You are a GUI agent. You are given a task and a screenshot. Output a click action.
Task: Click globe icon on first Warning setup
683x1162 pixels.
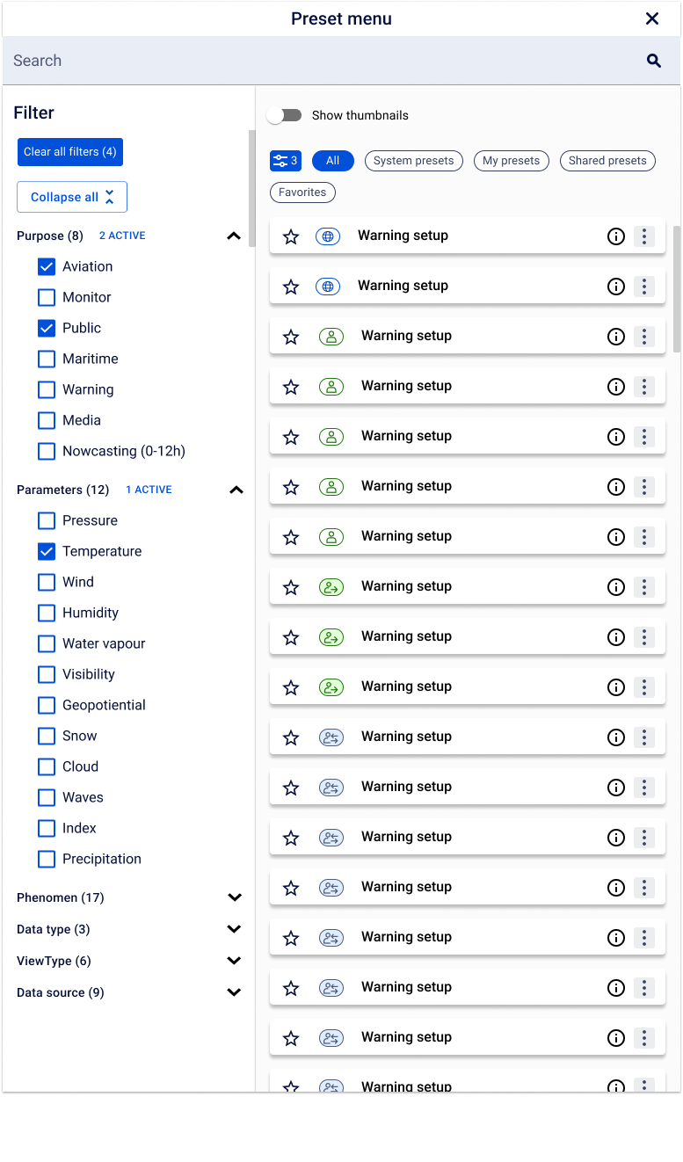pyautogui.click(x=328, y=236)
